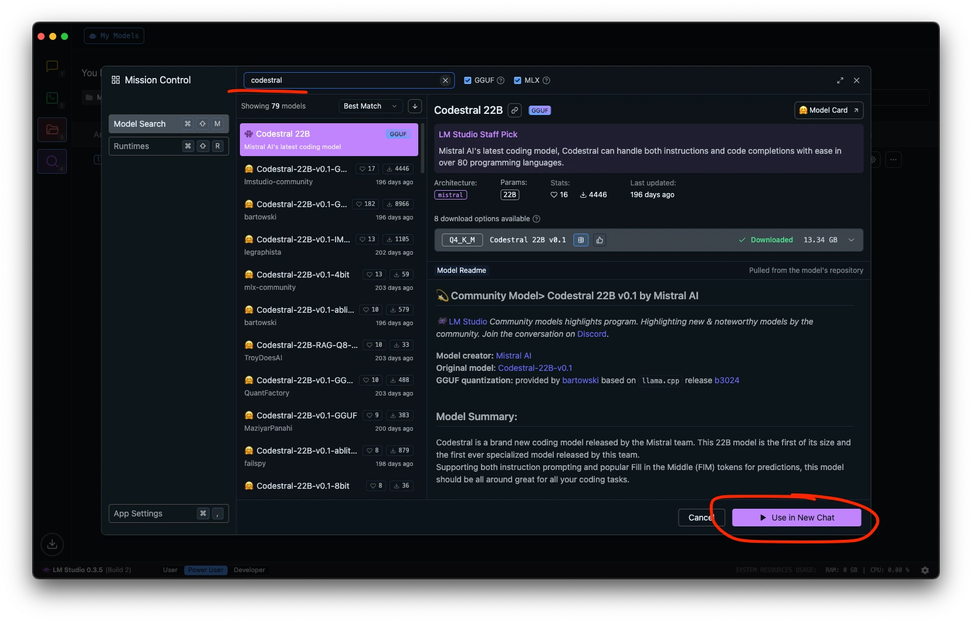Open the Developer terminal sidebar icon

52,98
